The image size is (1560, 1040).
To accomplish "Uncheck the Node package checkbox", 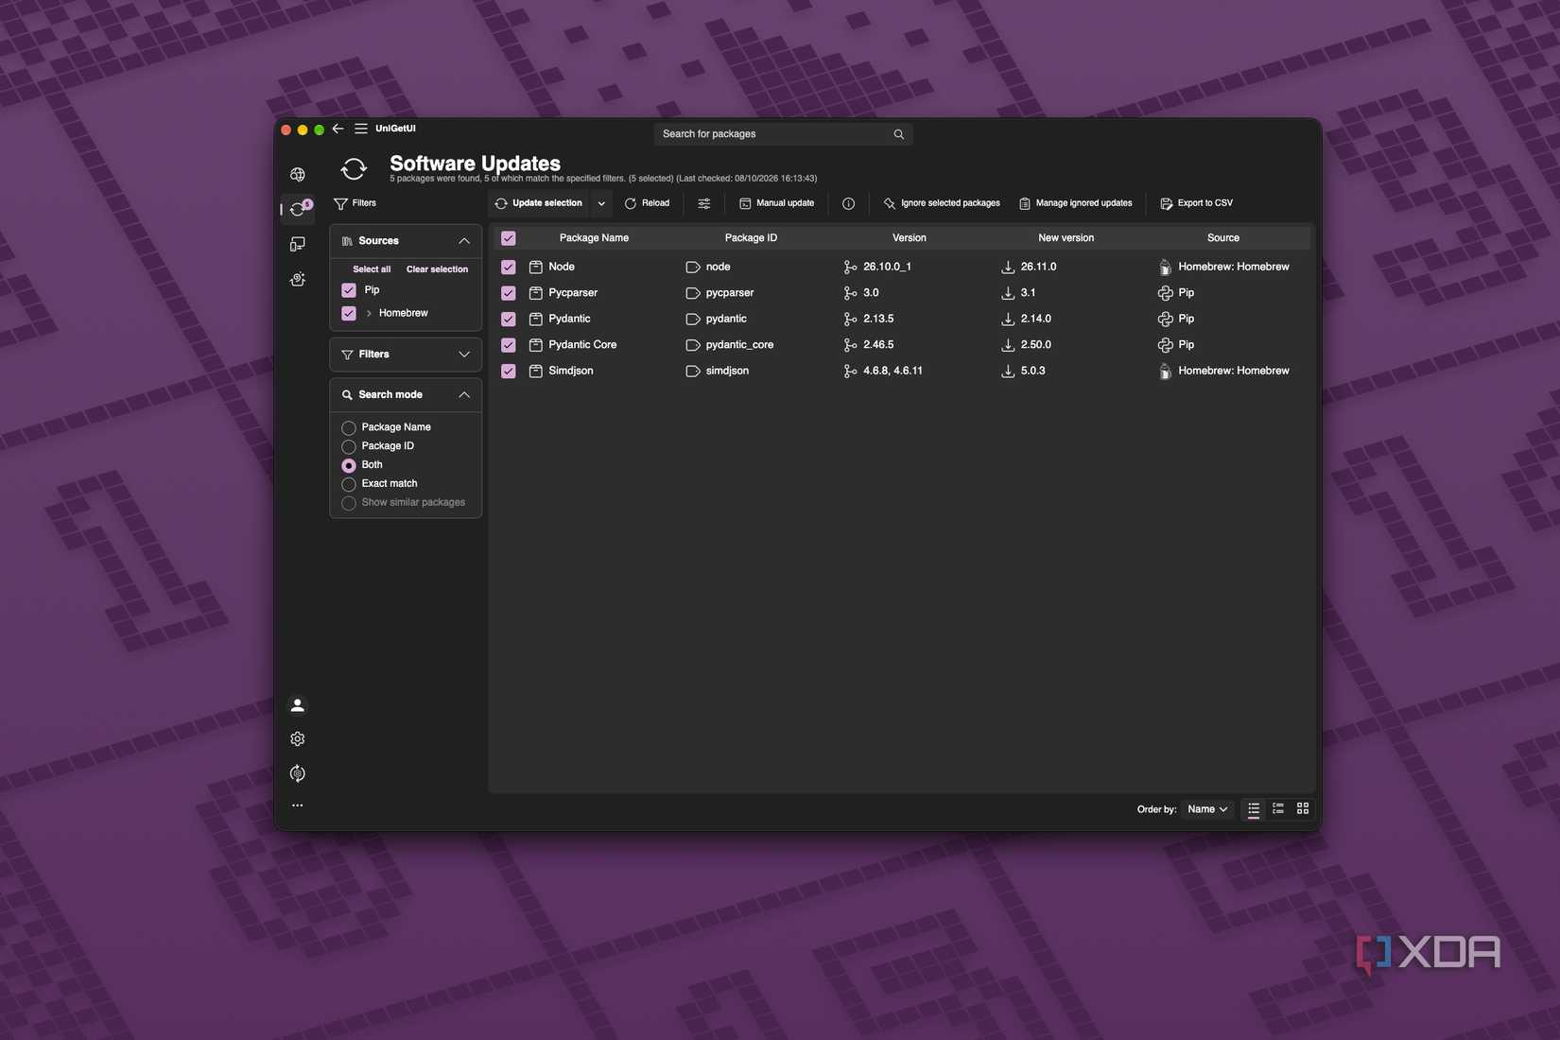I will point(509,267).
